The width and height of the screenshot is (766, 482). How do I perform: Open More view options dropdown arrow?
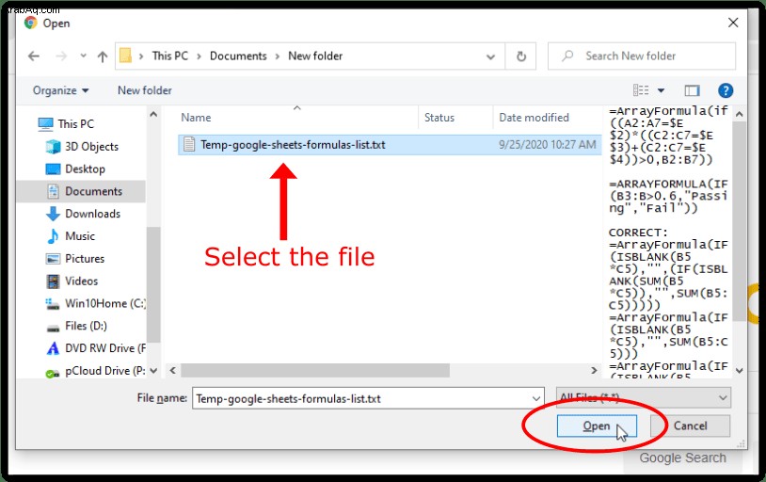click(661, 90)
